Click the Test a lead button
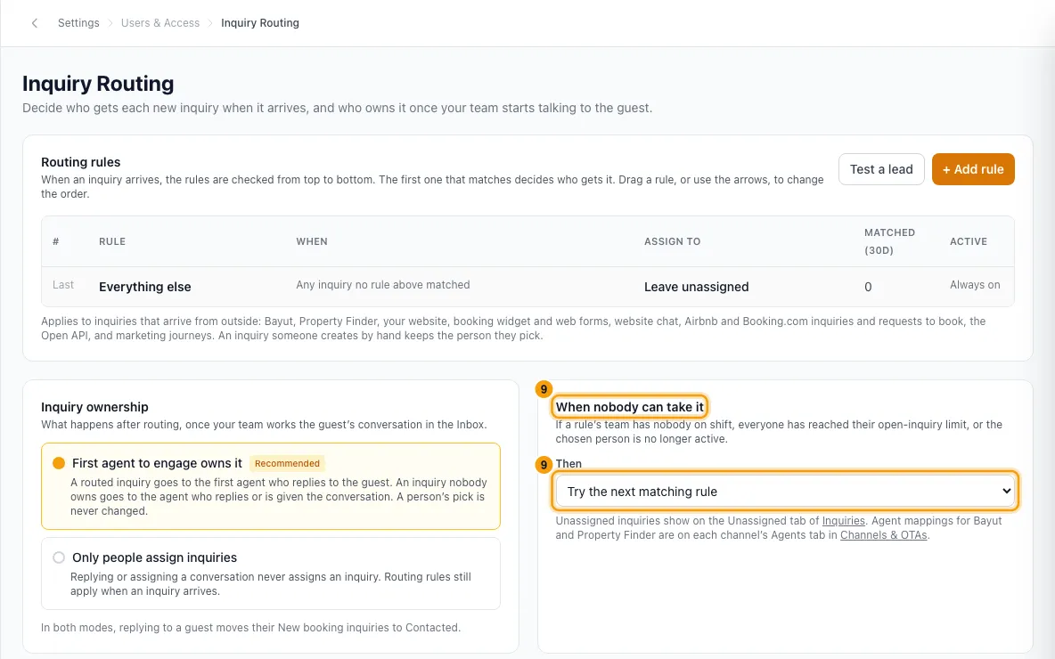Screen dimensions: 1055x659 point(881,169)
